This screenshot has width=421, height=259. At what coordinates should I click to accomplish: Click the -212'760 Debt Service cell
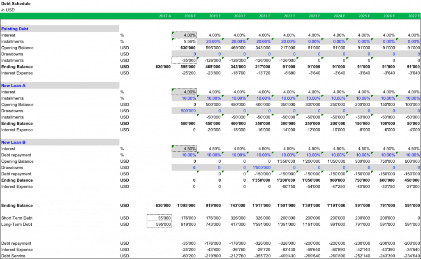click(237, 256)
